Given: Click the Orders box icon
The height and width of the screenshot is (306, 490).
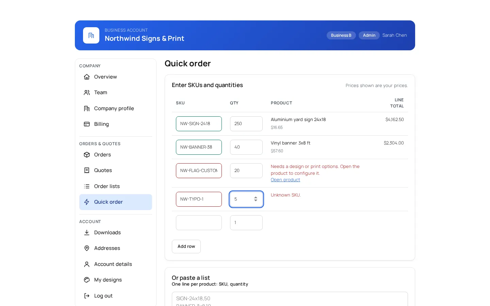Looking at the screenshot, I should click(x=87, y=155).
